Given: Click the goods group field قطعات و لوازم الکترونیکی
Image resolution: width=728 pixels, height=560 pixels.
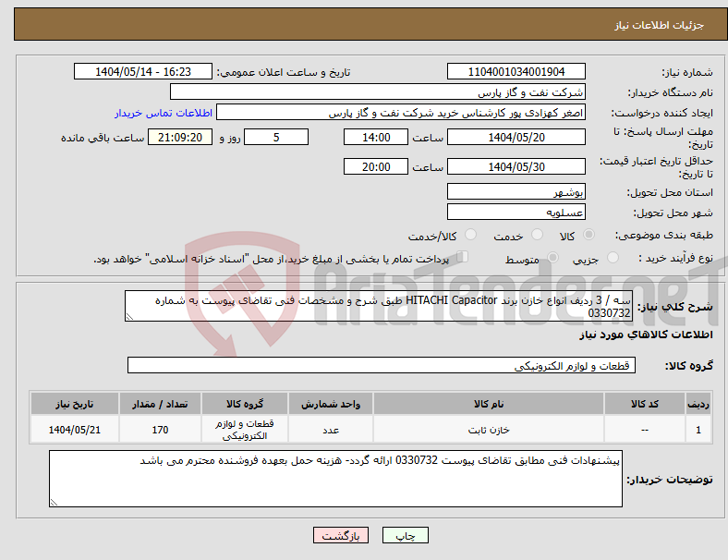Looking at the screenshot, I should (x=382, y=365).
